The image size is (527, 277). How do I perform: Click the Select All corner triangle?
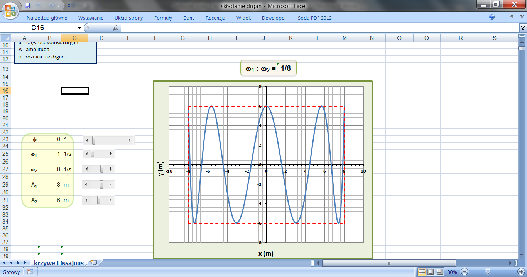(x=5, y=38)
